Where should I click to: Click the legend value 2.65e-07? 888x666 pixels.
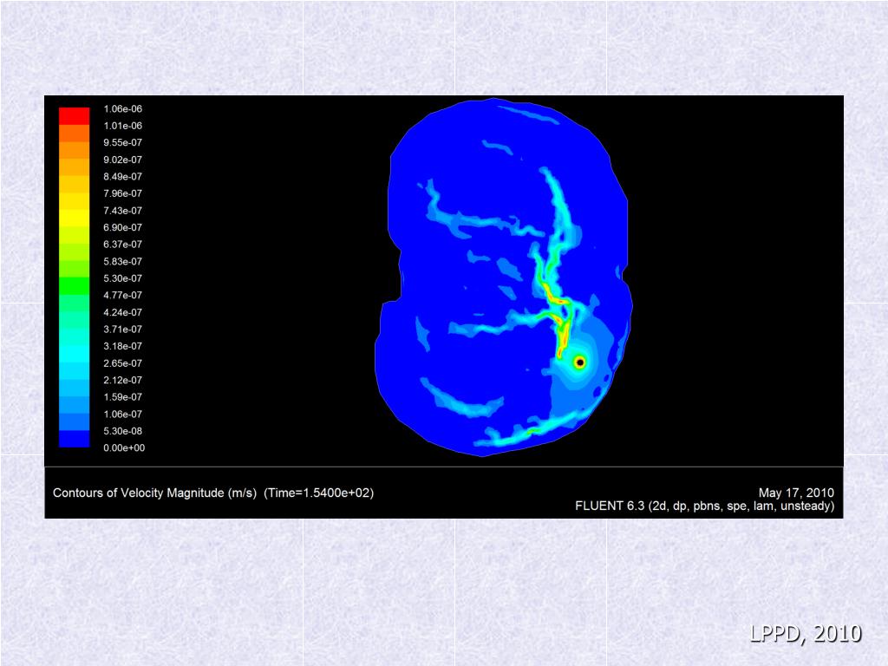coord(122,363)
